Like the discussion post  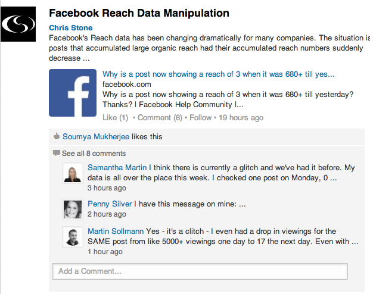click(x=115, y=117)
